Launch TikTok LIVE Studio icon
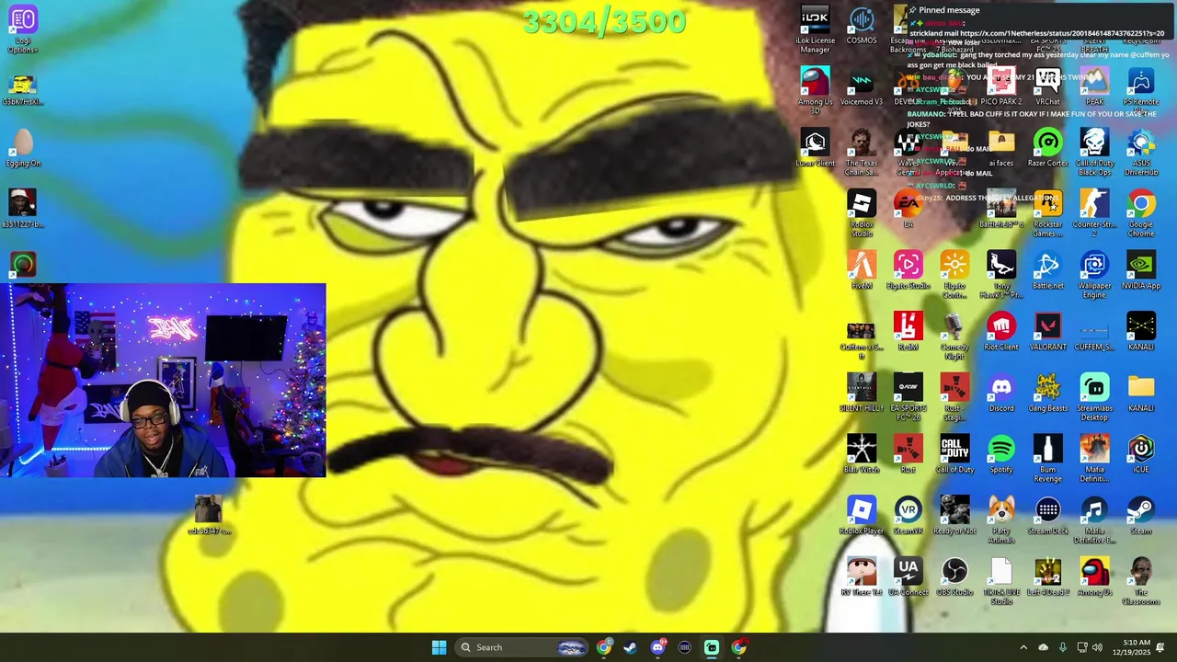This screenshot has width=1177, height=662. 1001,581
